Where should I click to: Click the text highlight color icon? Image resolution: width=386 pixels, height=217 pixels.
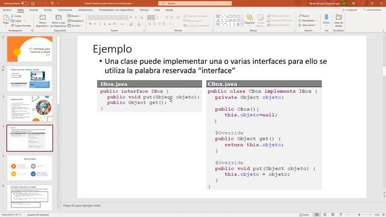click(131, 24)
